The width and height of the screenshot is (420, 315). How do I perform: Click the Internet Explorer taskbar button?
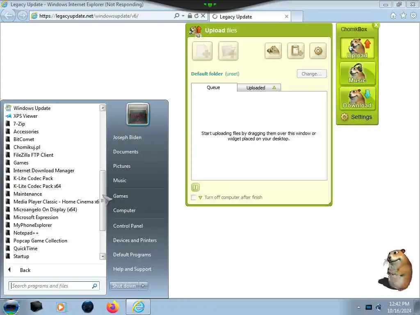click(138, 307)
